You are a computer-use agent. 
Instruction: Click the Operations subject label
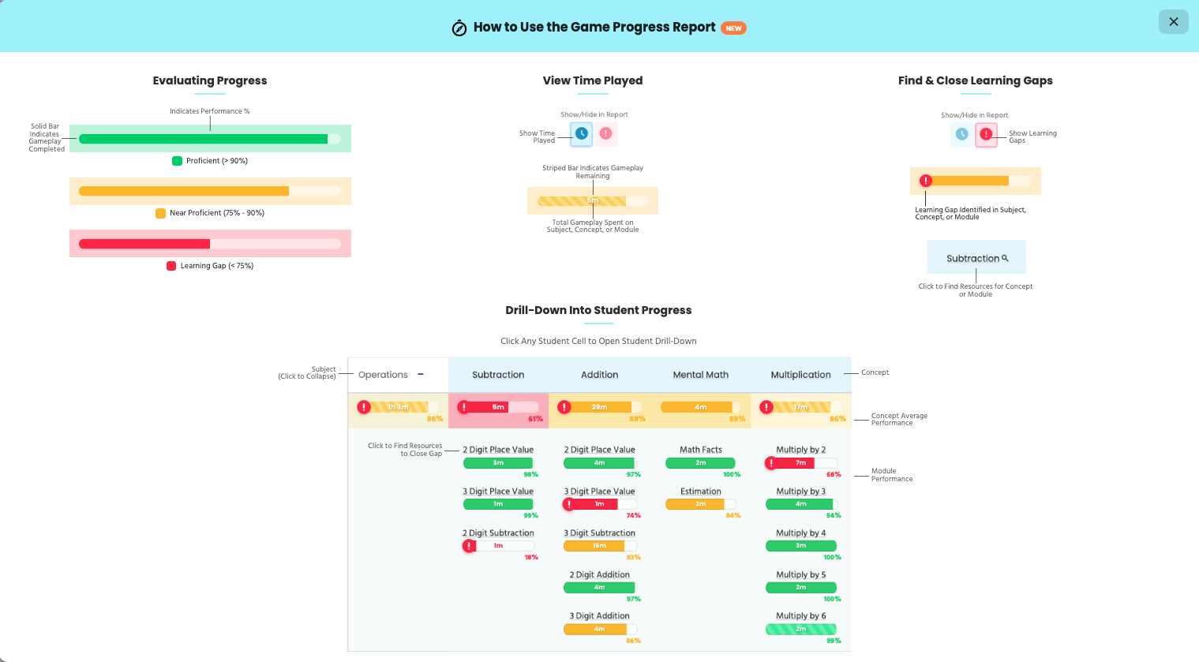[x=383, y=375]
